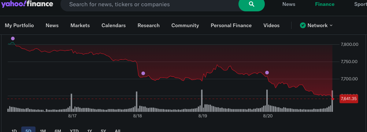Screen dimensions: 367x132
Task: Click the tall volume bar at 8/17
Action: (x=71, y=103)
